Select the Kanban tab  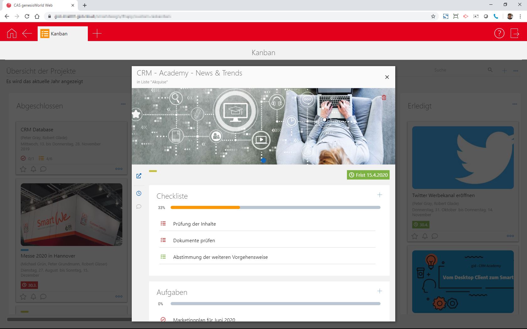tap(63, 34)
